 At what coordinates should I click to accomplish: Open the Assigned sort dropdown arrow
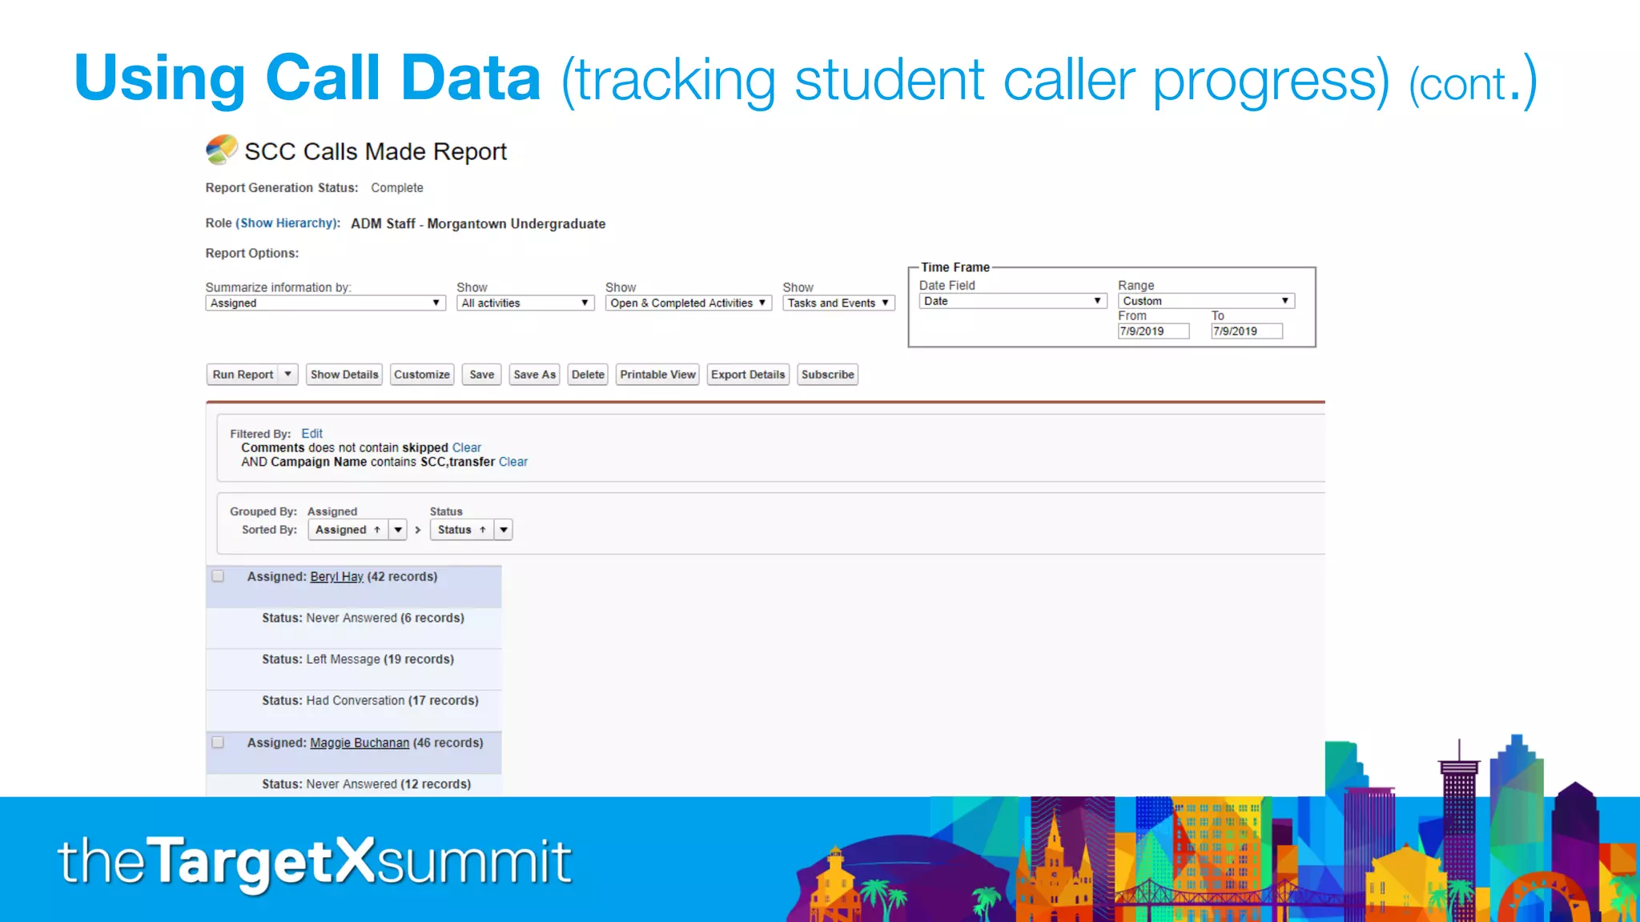(398, 530)
